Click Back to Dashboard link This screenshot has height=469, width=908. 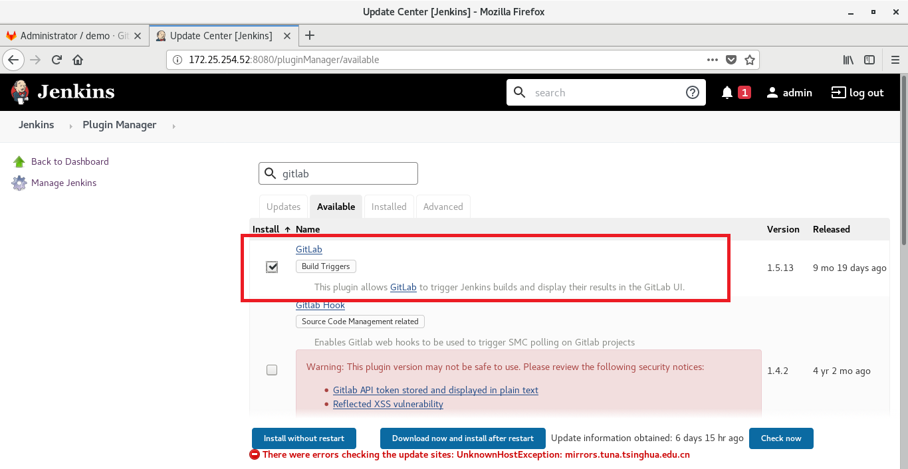click(70, 161)
